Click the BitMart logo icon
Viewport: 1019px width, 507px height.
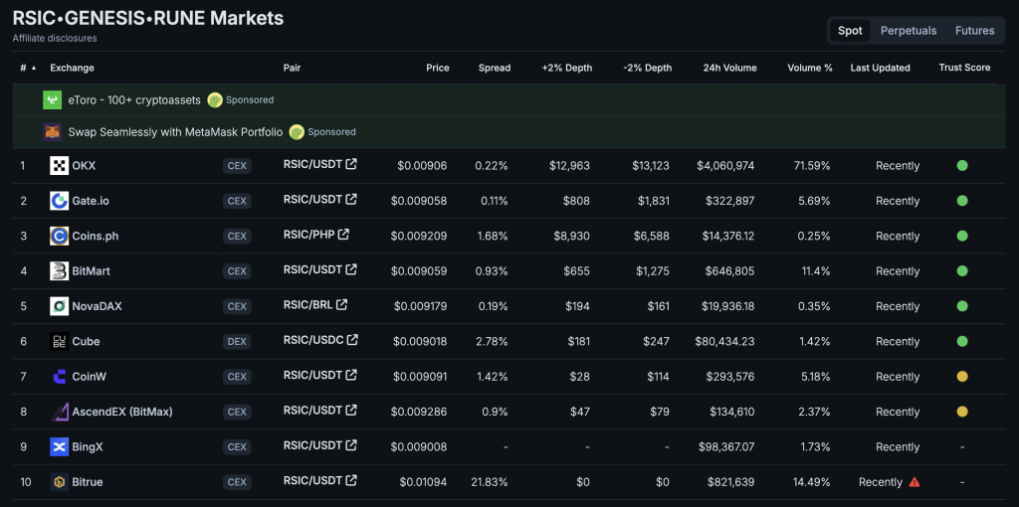coord(59,271)
